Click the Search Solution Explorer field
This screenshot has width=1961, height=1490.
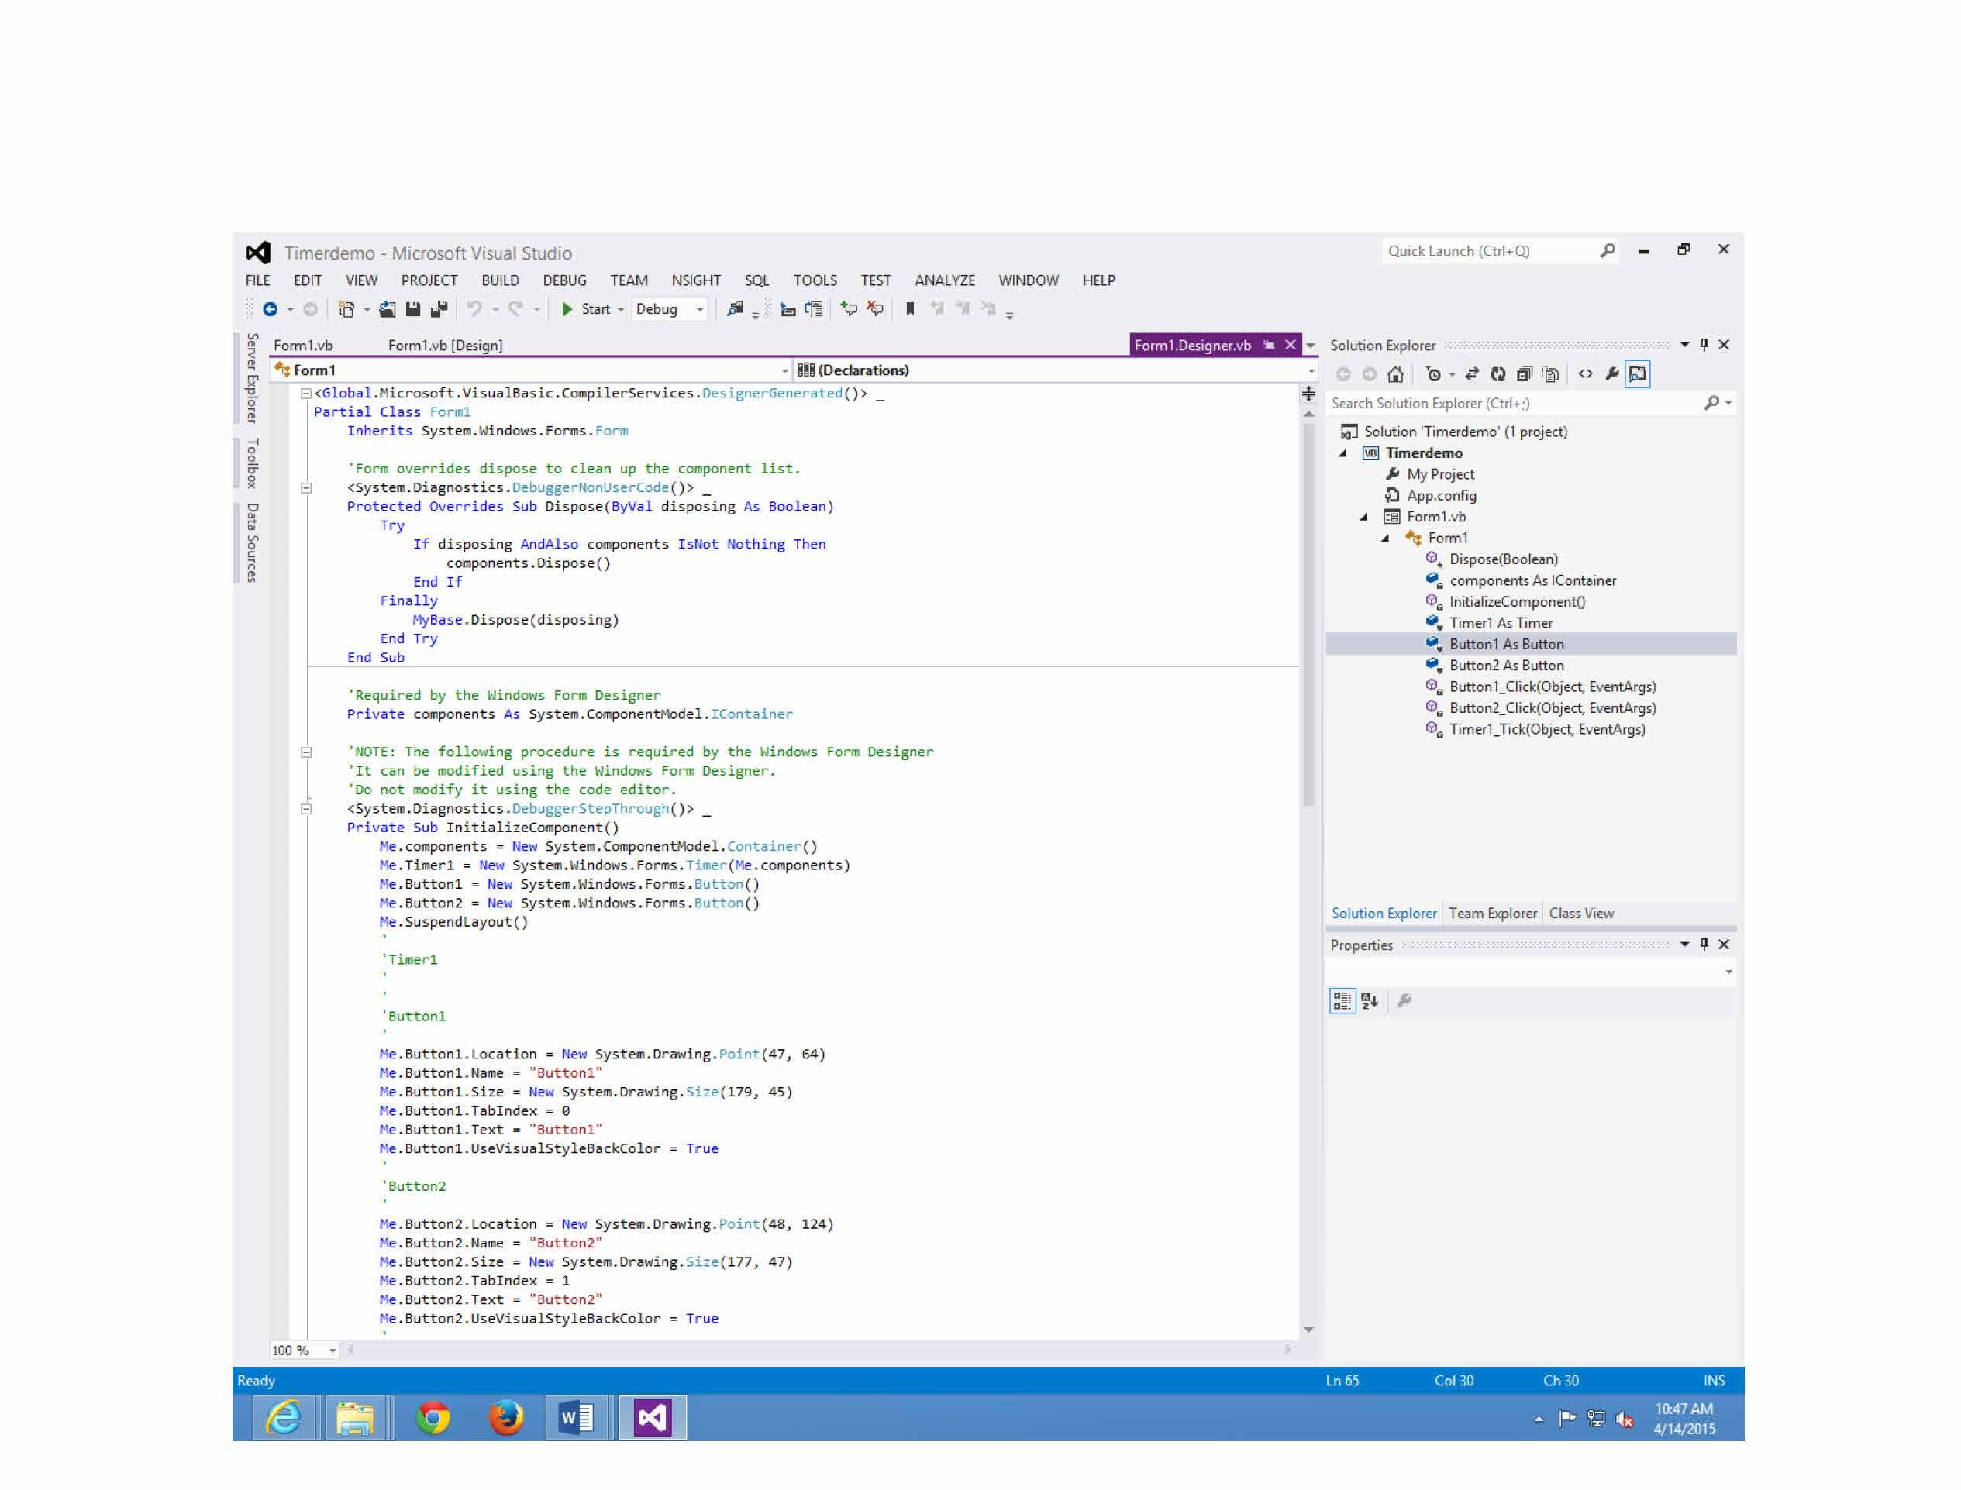(x=1508, y=403)
